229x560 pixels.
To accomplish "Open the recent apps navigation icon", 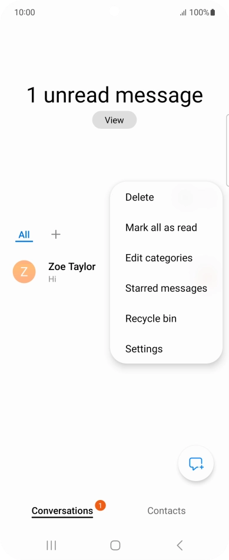I will coord(51,545).
